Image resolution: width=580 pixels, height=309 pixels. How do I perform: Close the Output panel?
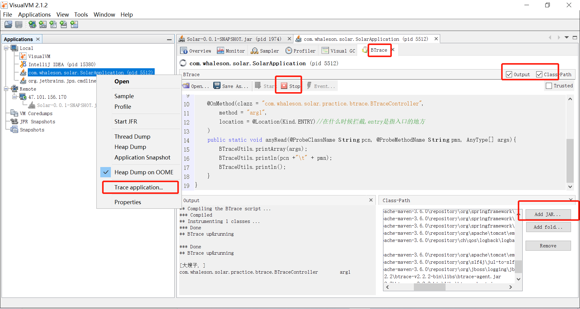point(371,200)
